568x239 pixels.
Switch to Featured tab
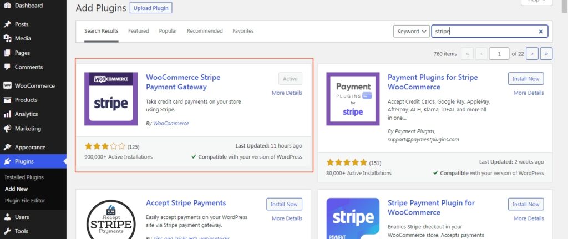point(138,31)
